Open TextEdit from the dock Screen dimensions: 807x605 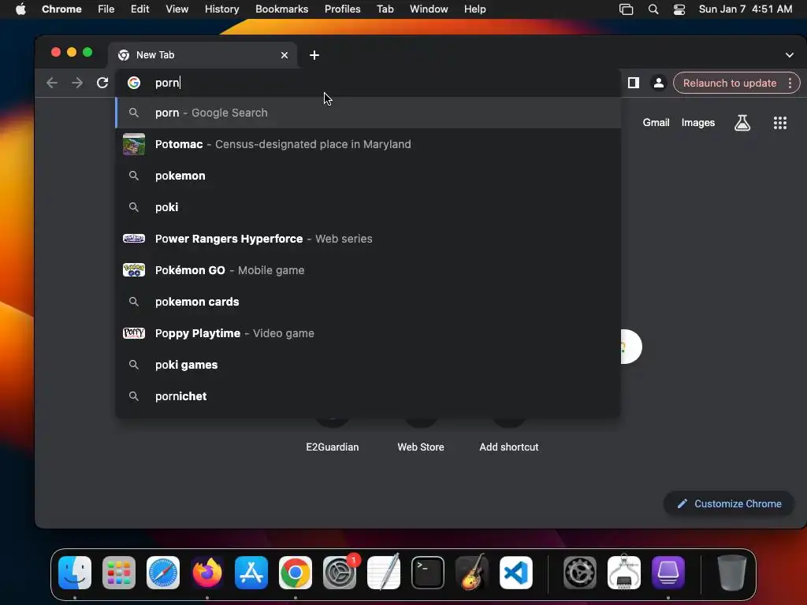[384, 572]
